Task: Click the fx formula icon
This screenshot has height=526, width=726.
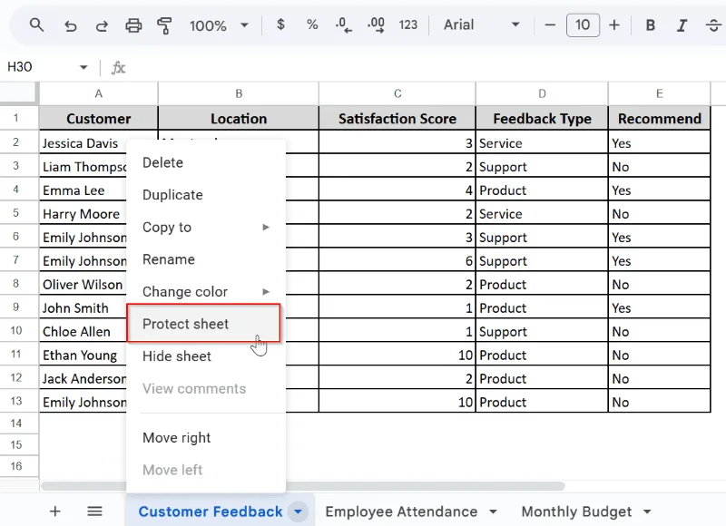Action: point(118,68)
